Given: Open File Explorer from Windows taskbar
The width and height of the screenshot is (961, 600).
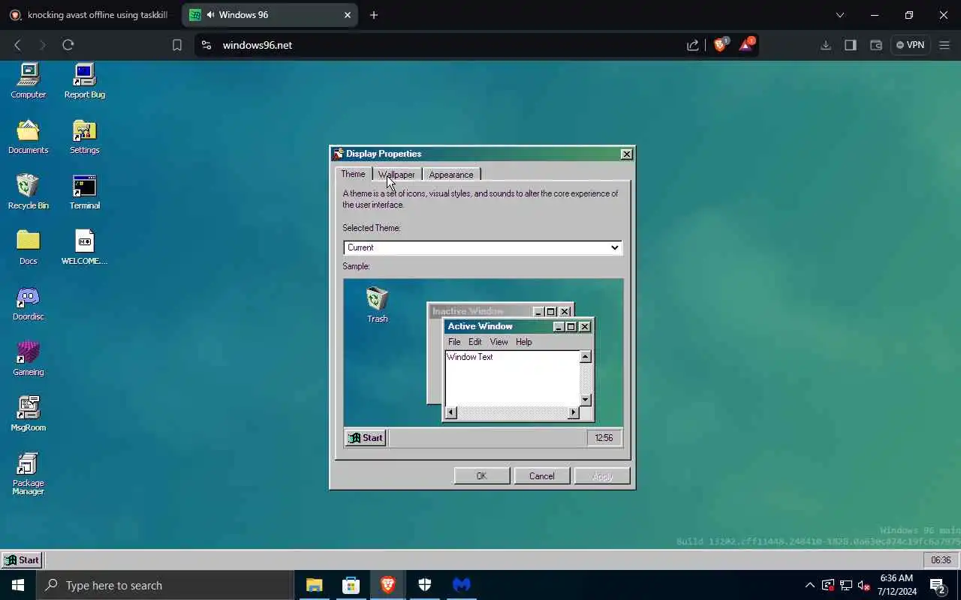Looking at the screenshot, I should [314, 585].
